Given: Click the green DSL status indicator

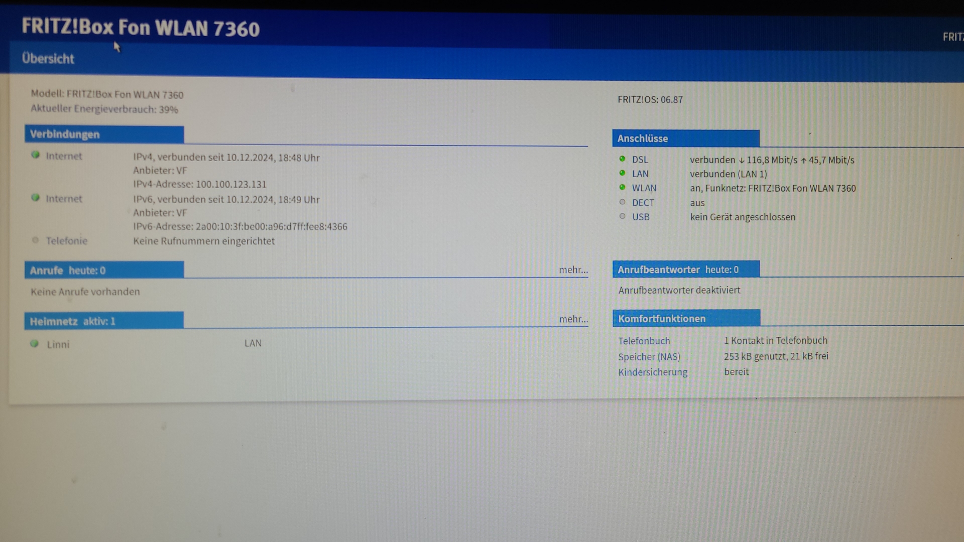Looking at the screenshot, I should (622, 159).
